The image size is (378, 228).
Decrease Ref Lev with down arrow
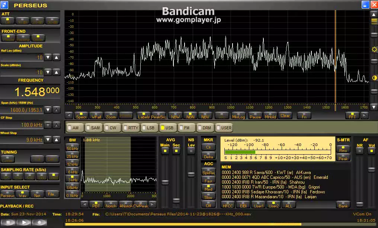[48, 57]
